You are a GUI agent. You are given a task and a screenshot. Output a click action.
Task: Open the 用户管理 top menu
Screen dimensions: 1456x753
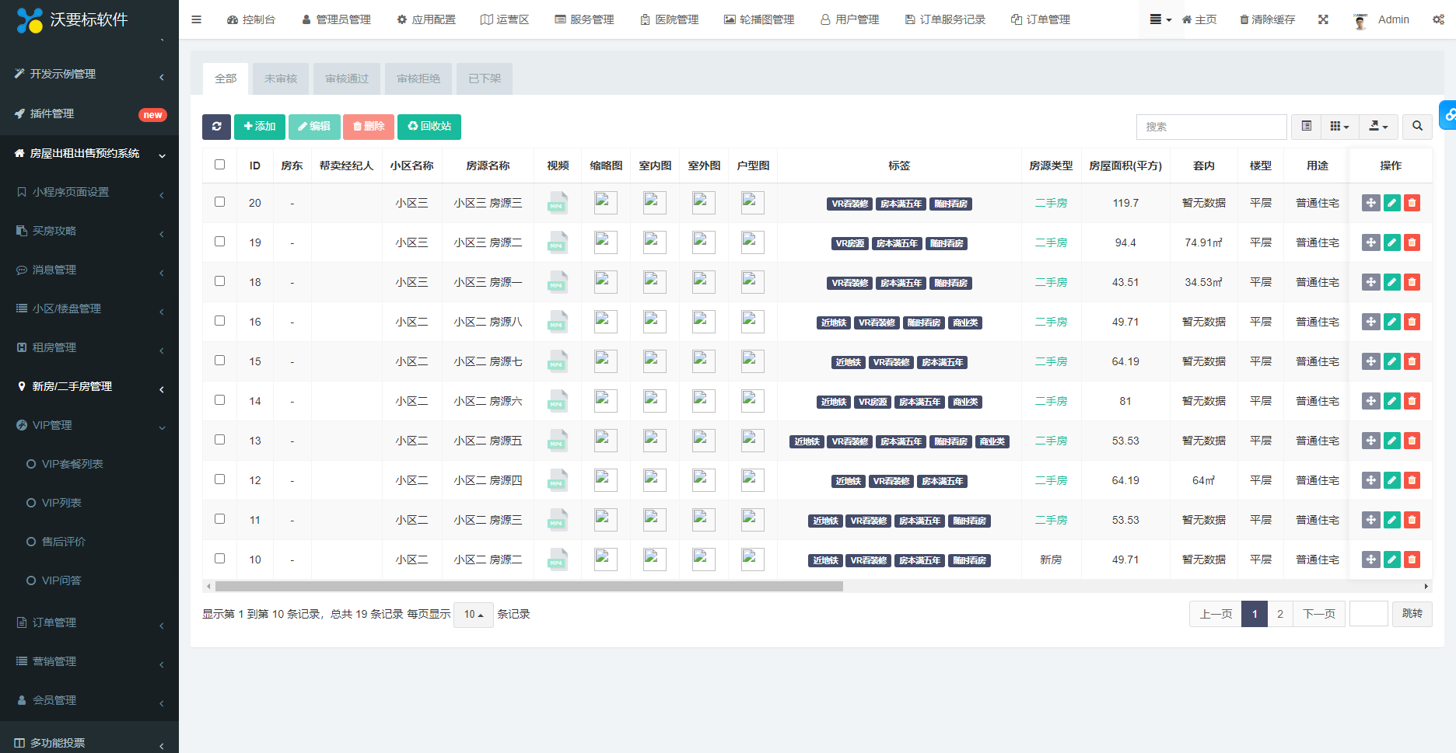click(849, 19)
